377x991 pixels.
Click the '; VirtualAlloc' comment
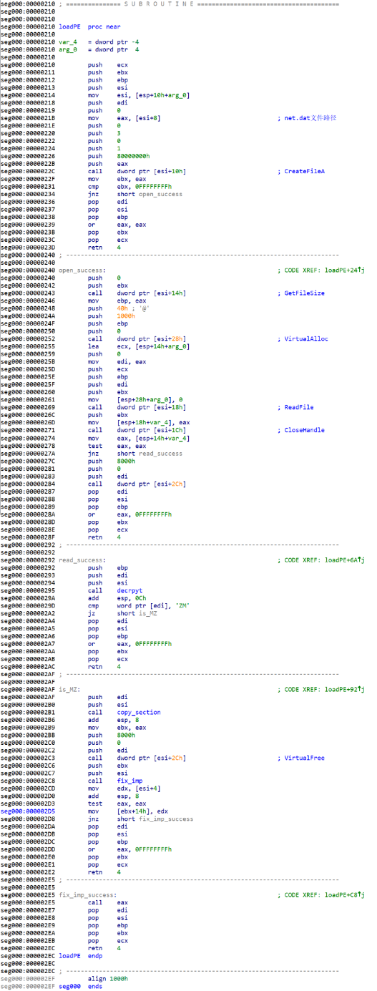click(303, 339)
